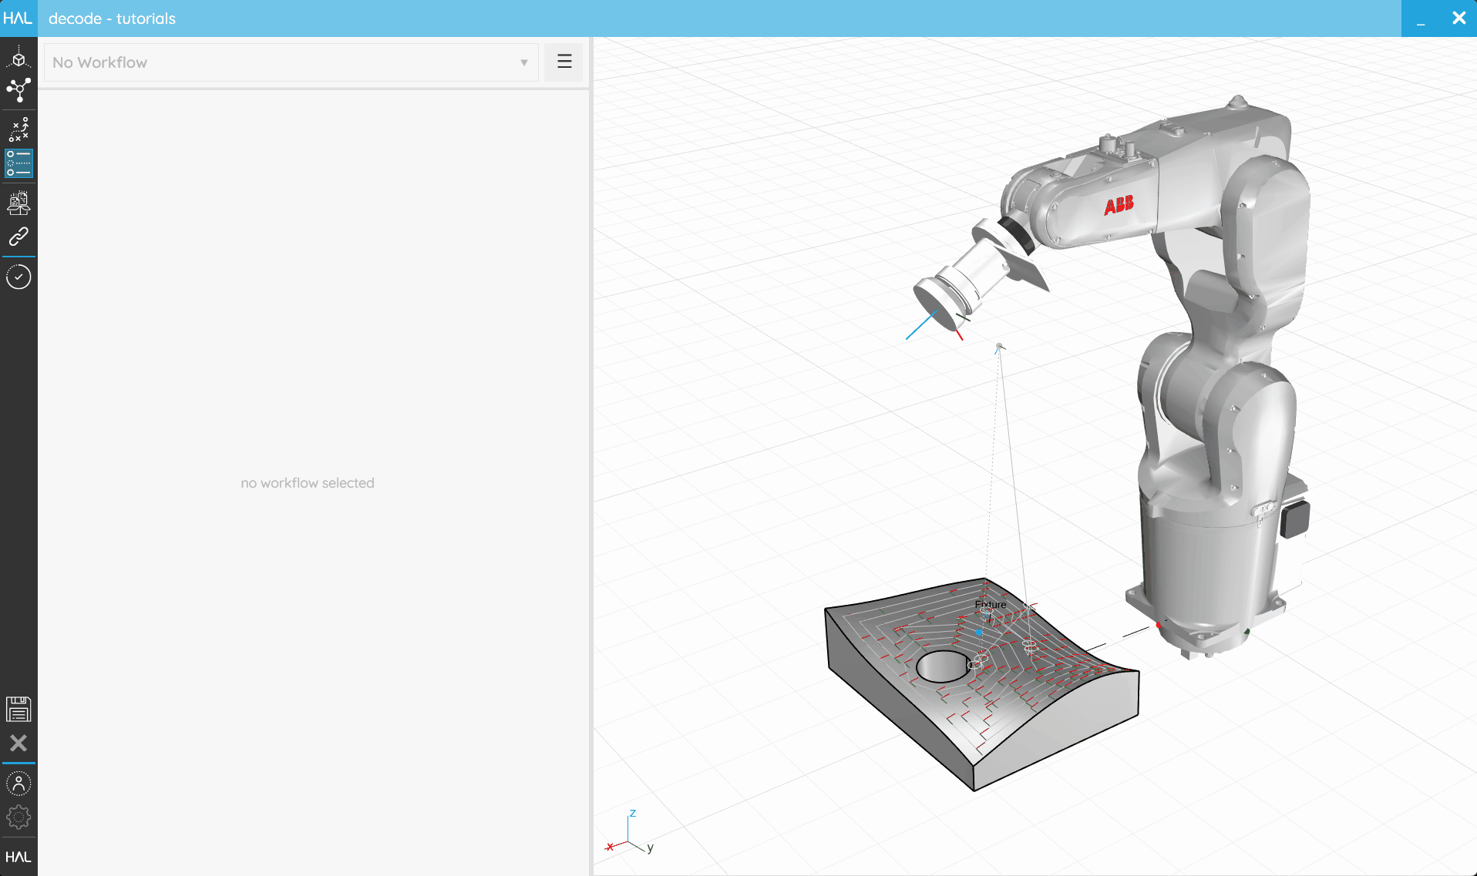Select the highlighted workflow list icon
The width and height of the screenshot is (1477, 876).
(x=19, y=163)
